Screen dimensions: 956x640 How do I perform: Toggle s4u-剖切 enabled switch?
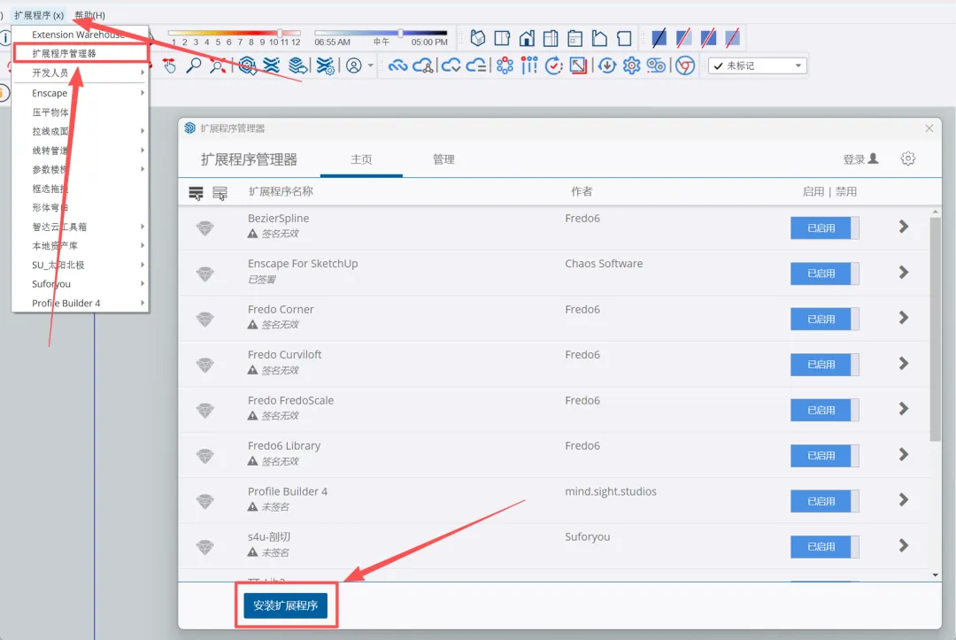coord(824,547)
